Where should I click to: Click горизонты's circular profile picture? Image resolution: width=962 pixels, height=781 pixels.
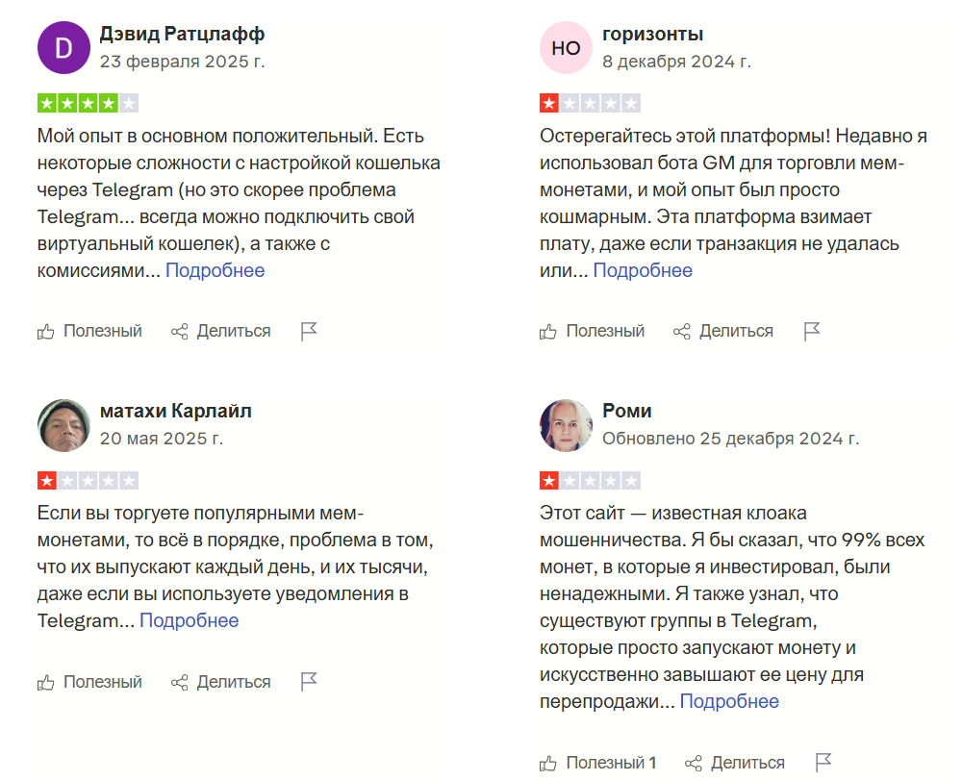pos(566,46)
